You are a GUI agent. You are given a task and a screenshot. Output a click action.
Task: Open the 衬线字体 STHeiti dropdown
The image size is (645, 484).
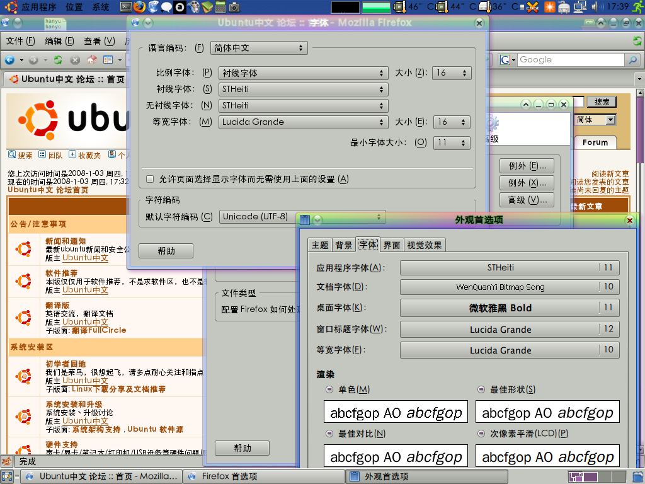coord(304,89)
